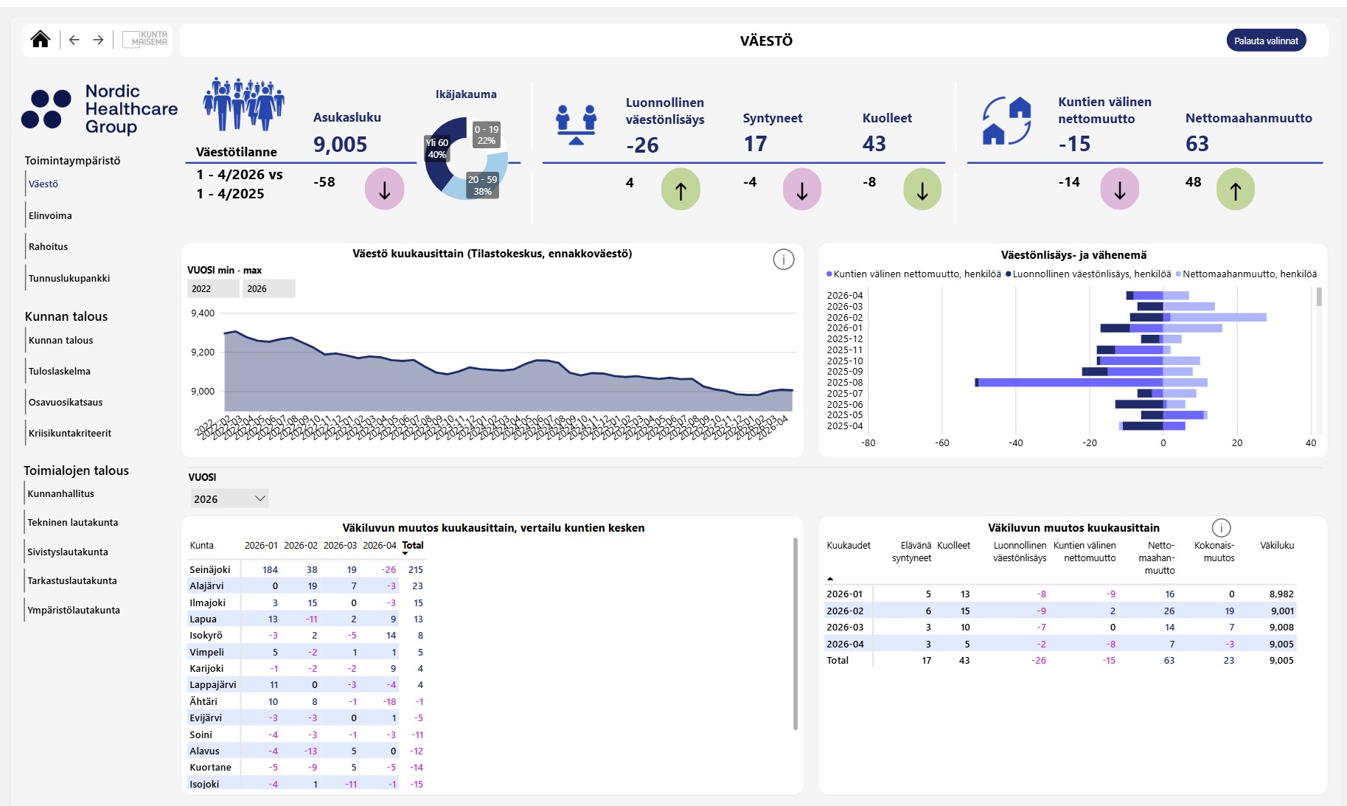This screenshot has height=806, width=1347.
Task: Open Elinvoima page in sidebar
Action: [50, 215]
